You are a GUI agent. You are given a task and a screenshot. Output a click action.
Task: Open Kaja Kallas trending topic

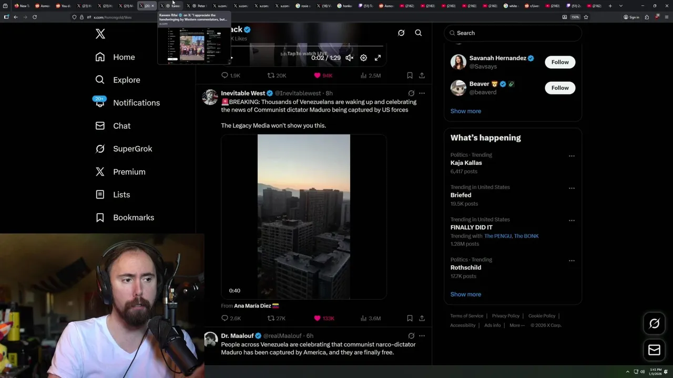point(466,163)
